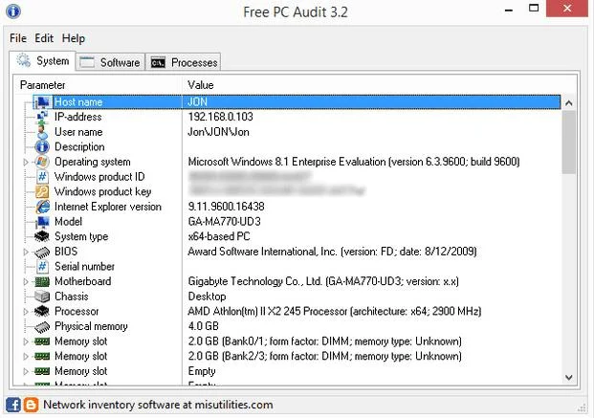Viewport: 594px width, 418px height.
Task: Expand the first Memory slot node
Action: pos(26,341)
